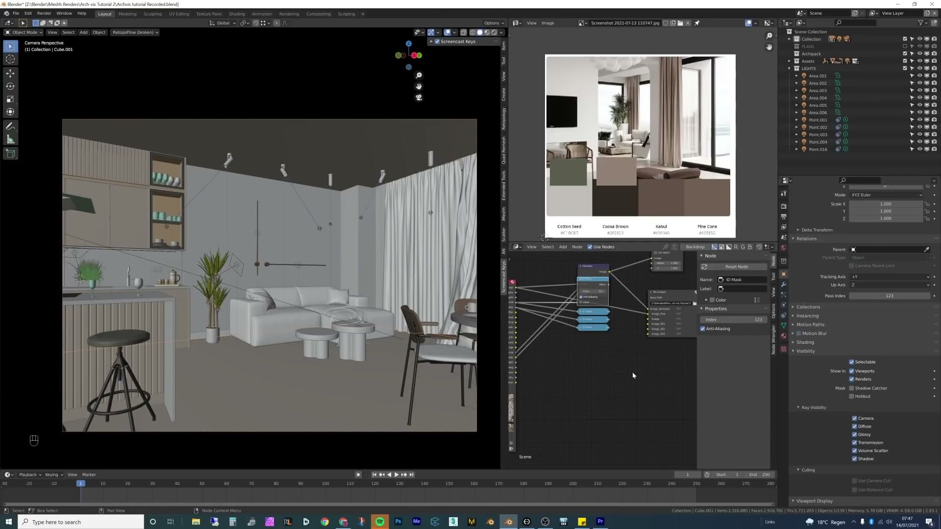Open the rotation Mode XYZ Euler dropdown
This screenshot has height=529, width=941.
[x=887, y=195]
